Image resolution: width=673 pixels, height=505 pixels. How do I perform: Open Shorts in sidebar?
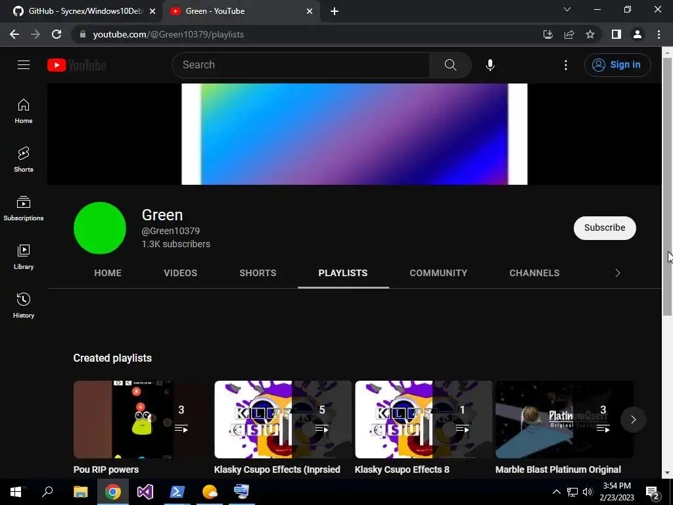tap(24, 160)
